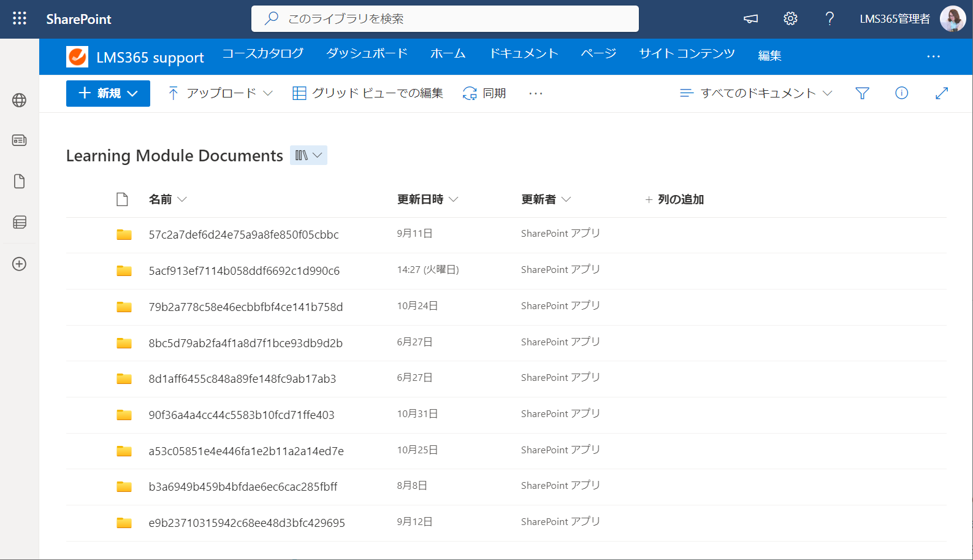The height and width of the screenshot is (560, 973).
Task: Click 列の追加 to add column
Action: click(674, 199)
